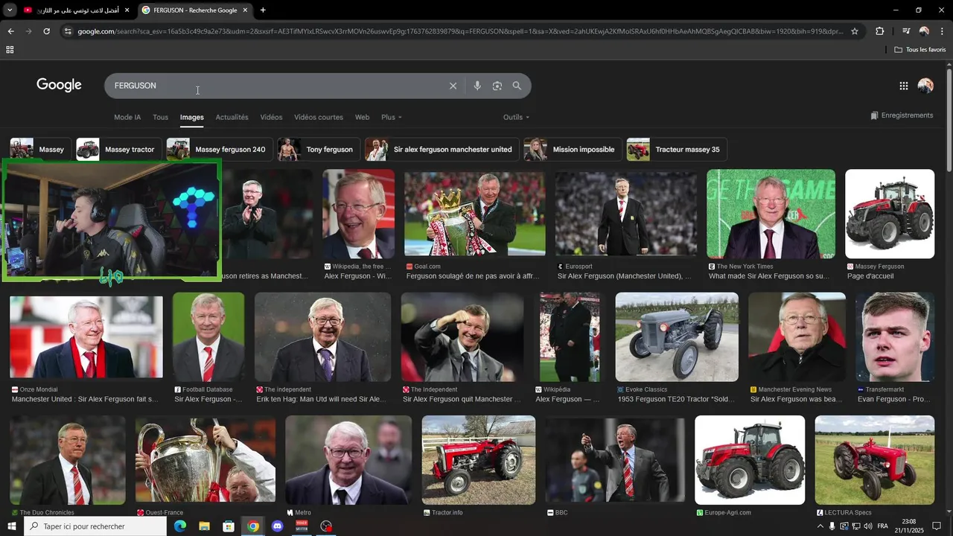Viewport: 953px width, 536px height.
Task: Switch to the Tous results tab
Action: click(160, 117)
